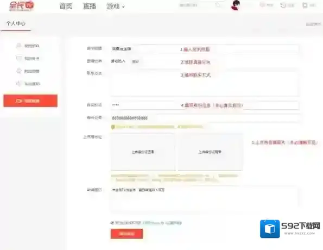323x250 pixels.
Task: Open the user avatar in header
Action: 236,5
